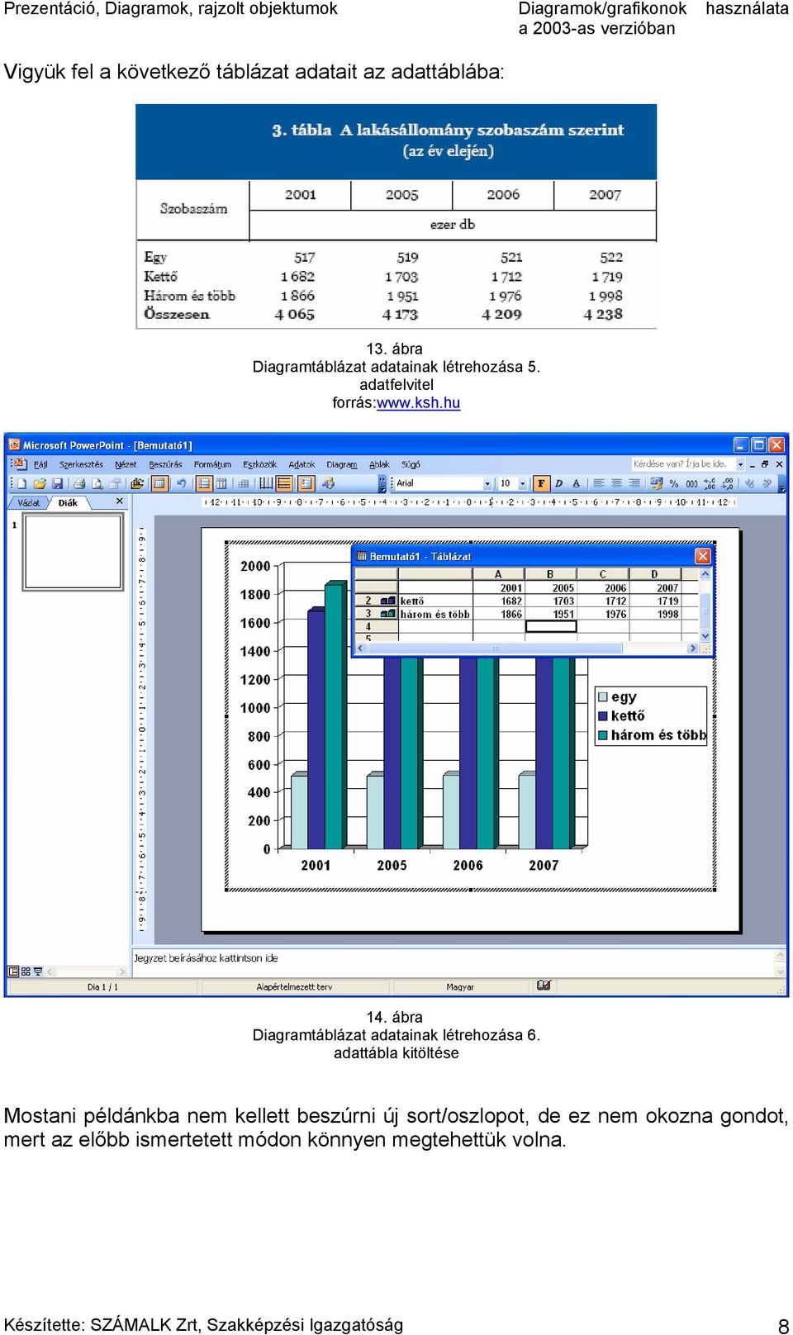Image resolution: width=793 pixels, height=1335 pixels.
Task: Click the Save floppy disk icon
Action: tap(57, 484)
